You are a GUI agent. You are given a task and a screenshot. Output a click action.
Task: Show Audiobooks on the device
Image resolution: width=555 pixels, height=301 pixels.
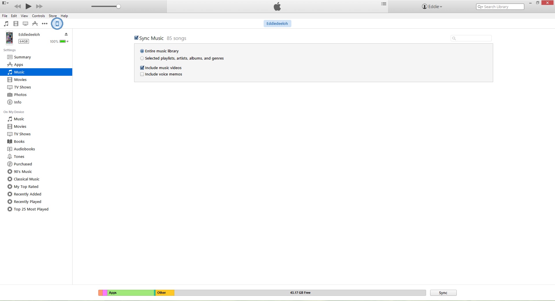[x=36, y=149]
